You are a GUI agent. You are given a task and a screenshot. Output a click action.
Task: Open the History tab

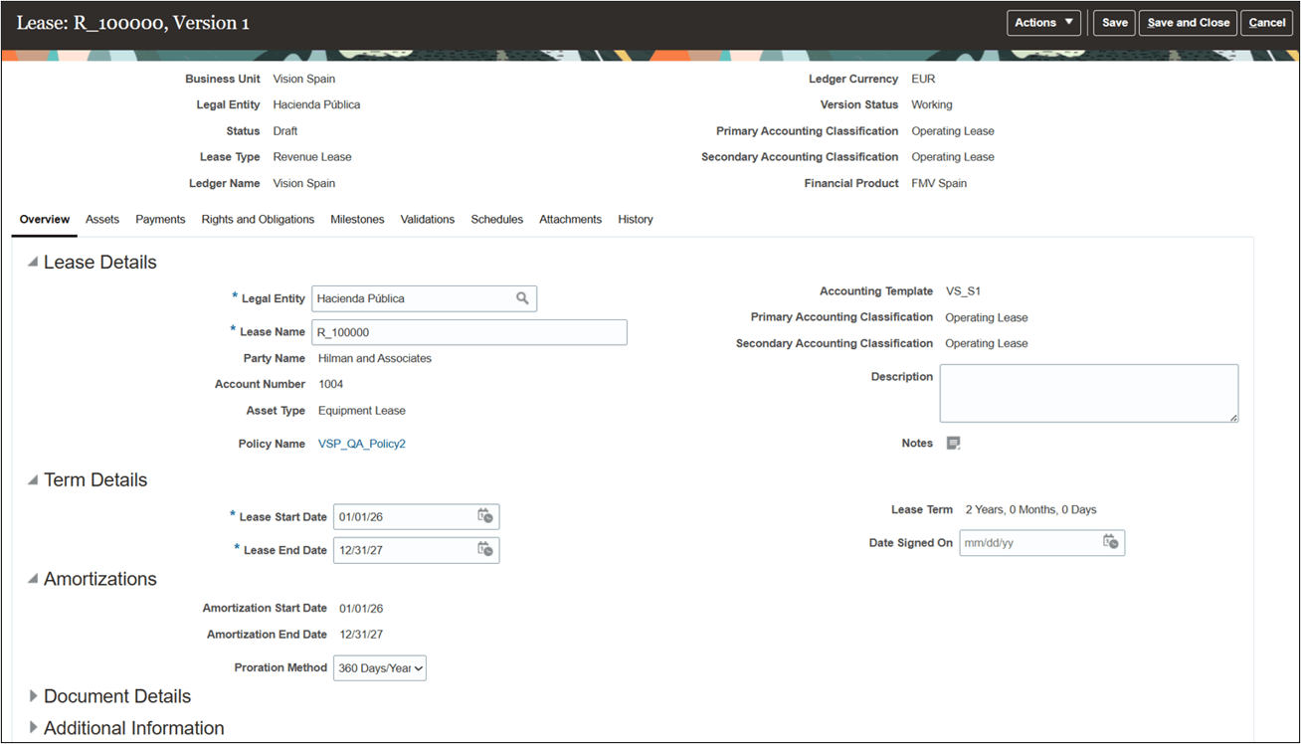pyautogui.click(x=635, y=219)
